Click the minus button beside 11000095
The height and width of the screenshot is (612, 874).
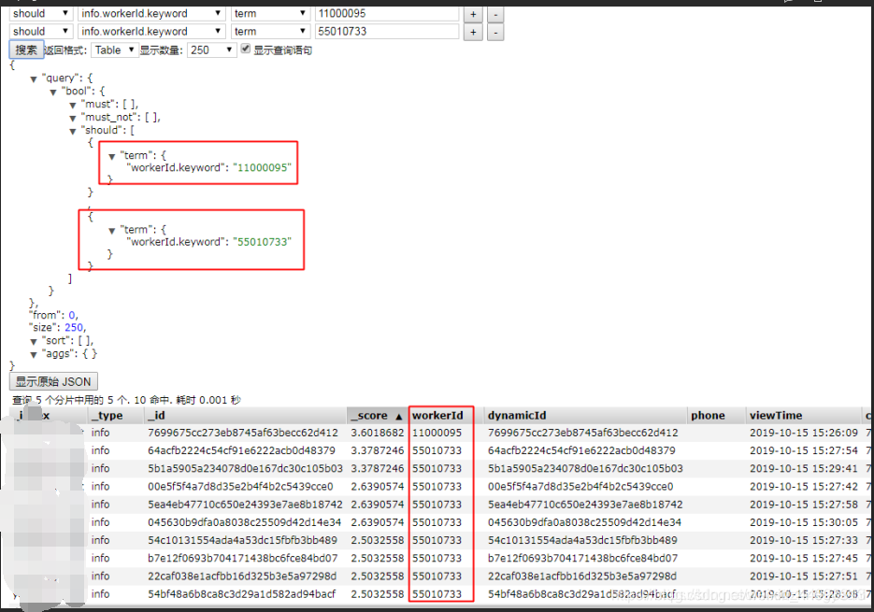[x=495, y=15]
